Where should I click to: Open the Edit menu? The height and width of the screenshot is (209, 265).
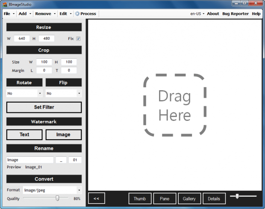tap(65, 14)
